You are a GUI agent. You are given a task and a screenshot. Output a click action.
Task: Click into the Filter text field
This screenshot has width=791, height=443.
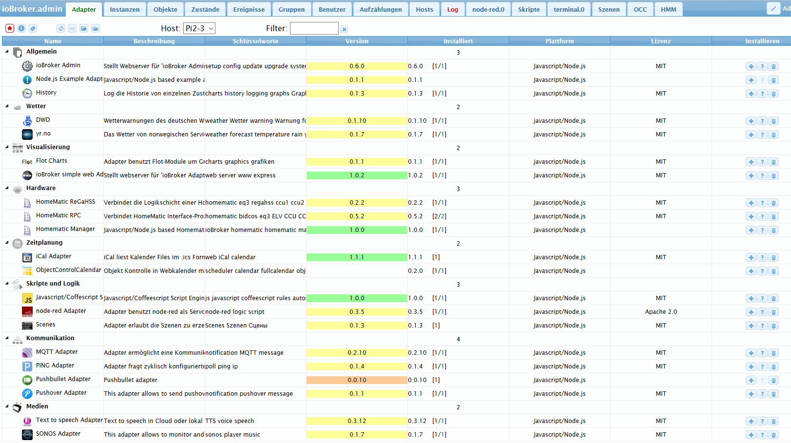[x=314, y=28]
